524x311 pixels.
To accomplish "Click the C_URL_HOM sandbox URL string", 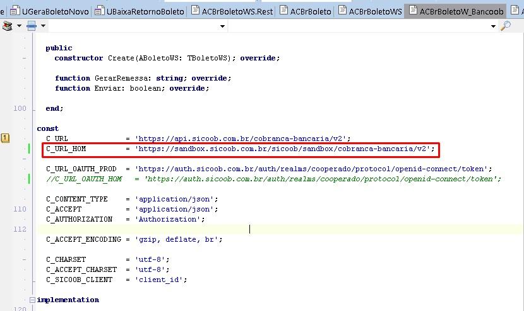I will pos(283,149).
